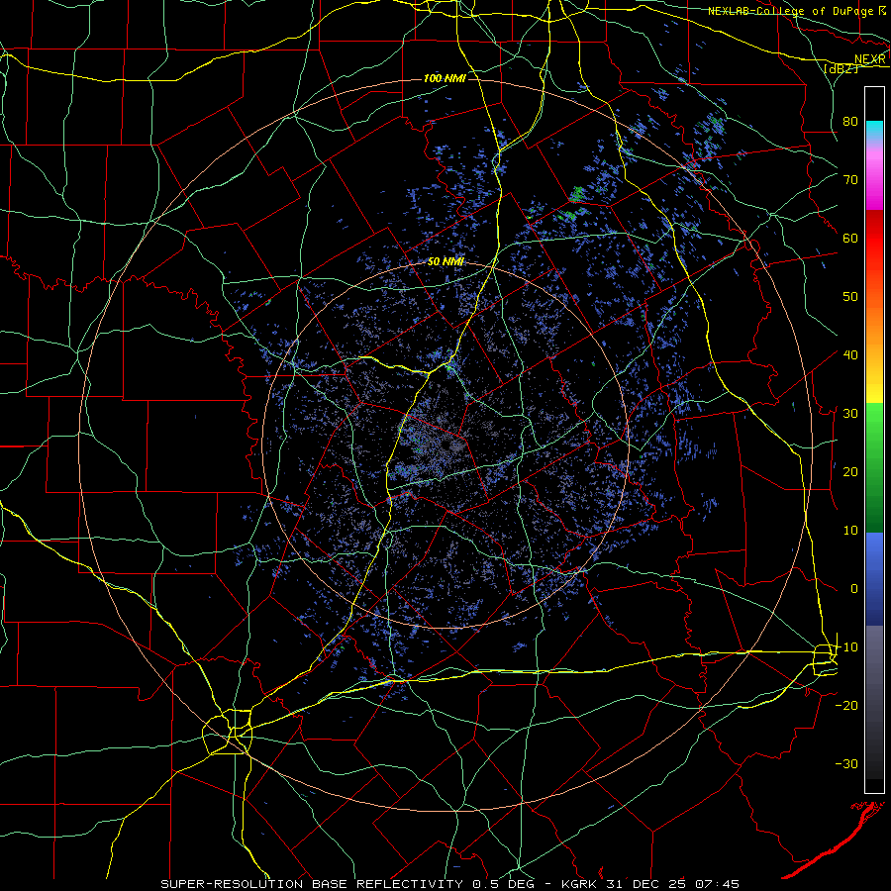This screenshot has width=891, height=891.
Task: Click the Super-Resolution Base Reflectivity caption
Action: 310,884
